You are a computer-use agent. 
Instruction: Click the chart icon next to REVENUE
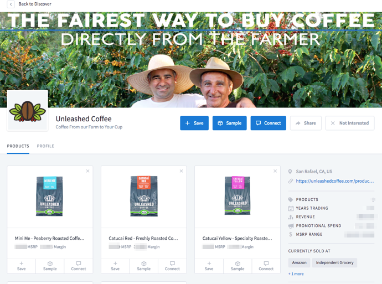pyautogui.click(x=291, y=217)
